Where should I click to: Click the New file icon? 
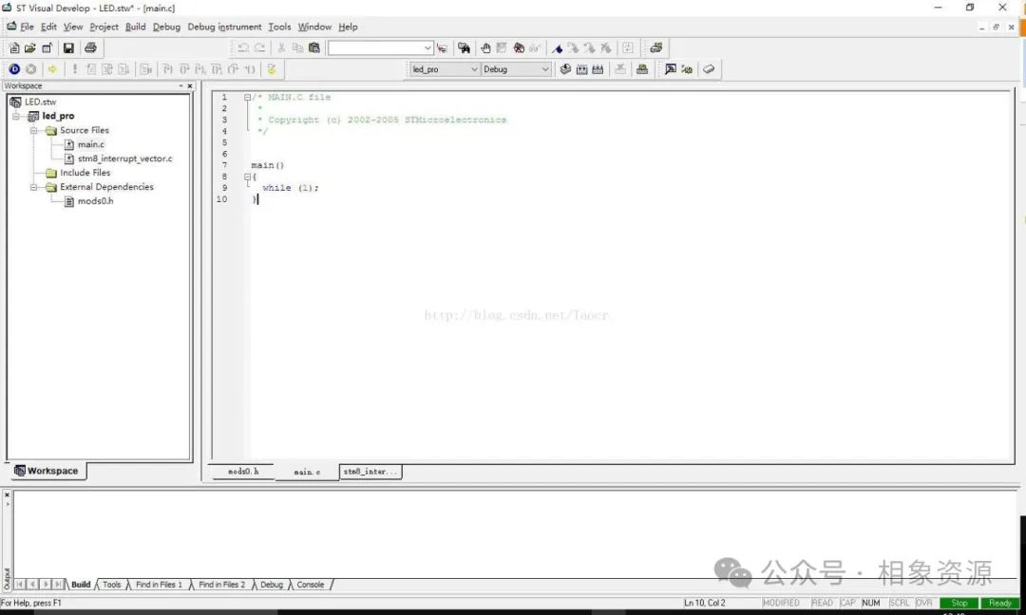click(x=13, y=47)
